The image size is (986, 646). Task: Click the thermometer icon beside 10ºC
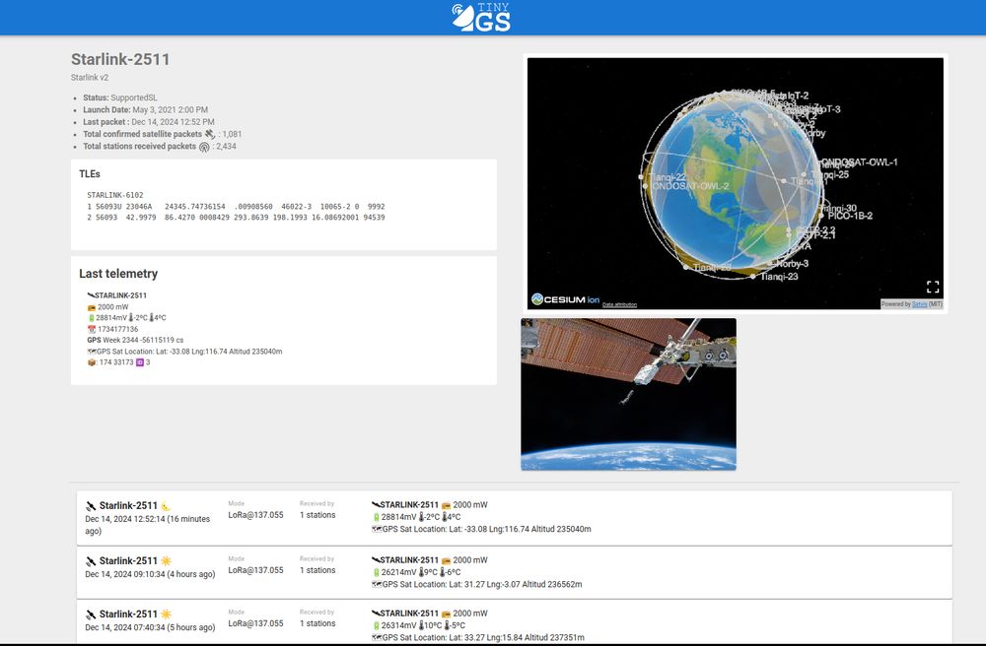pos(422,626)
